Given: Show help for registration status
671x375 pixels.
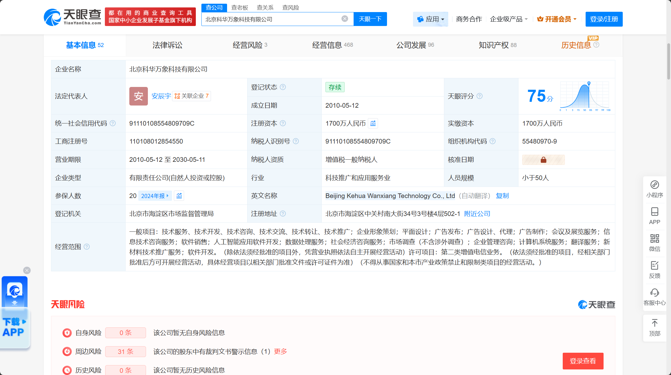Looking at the screenshot, I should tap(283, 87).
